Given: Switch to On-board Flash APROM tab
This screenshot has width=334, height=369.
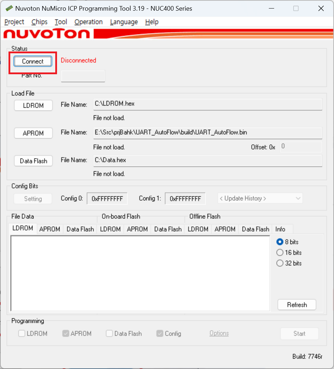Looking at the screenshot, I should click(x=137, y=229).
